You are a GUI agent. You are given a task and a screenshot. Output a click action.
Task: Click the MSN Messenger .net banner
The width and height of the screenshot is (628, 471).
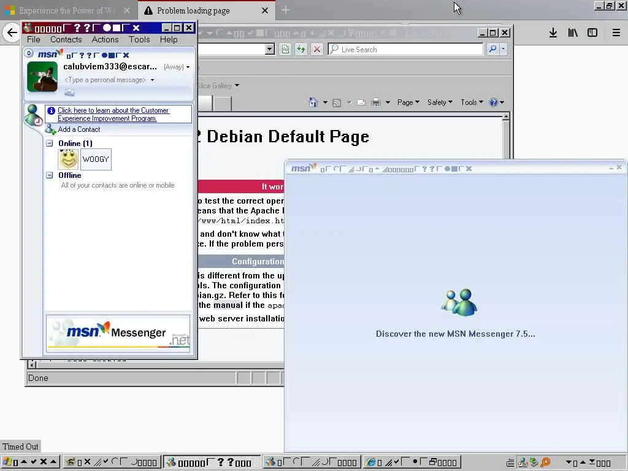(x=118, y=333)
